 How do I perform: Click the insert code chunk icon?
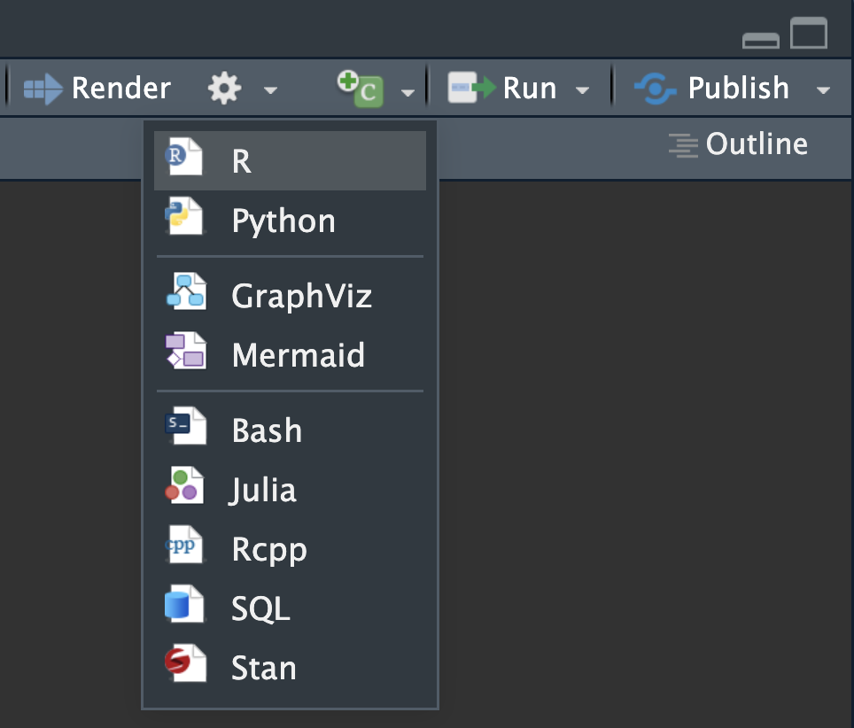(360, 89)
